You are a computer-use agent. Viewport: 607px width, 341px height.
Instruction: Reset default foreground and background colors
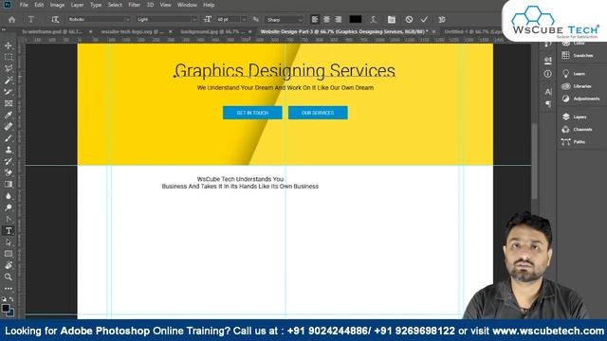pyautogui.click(x=4, y=299)
